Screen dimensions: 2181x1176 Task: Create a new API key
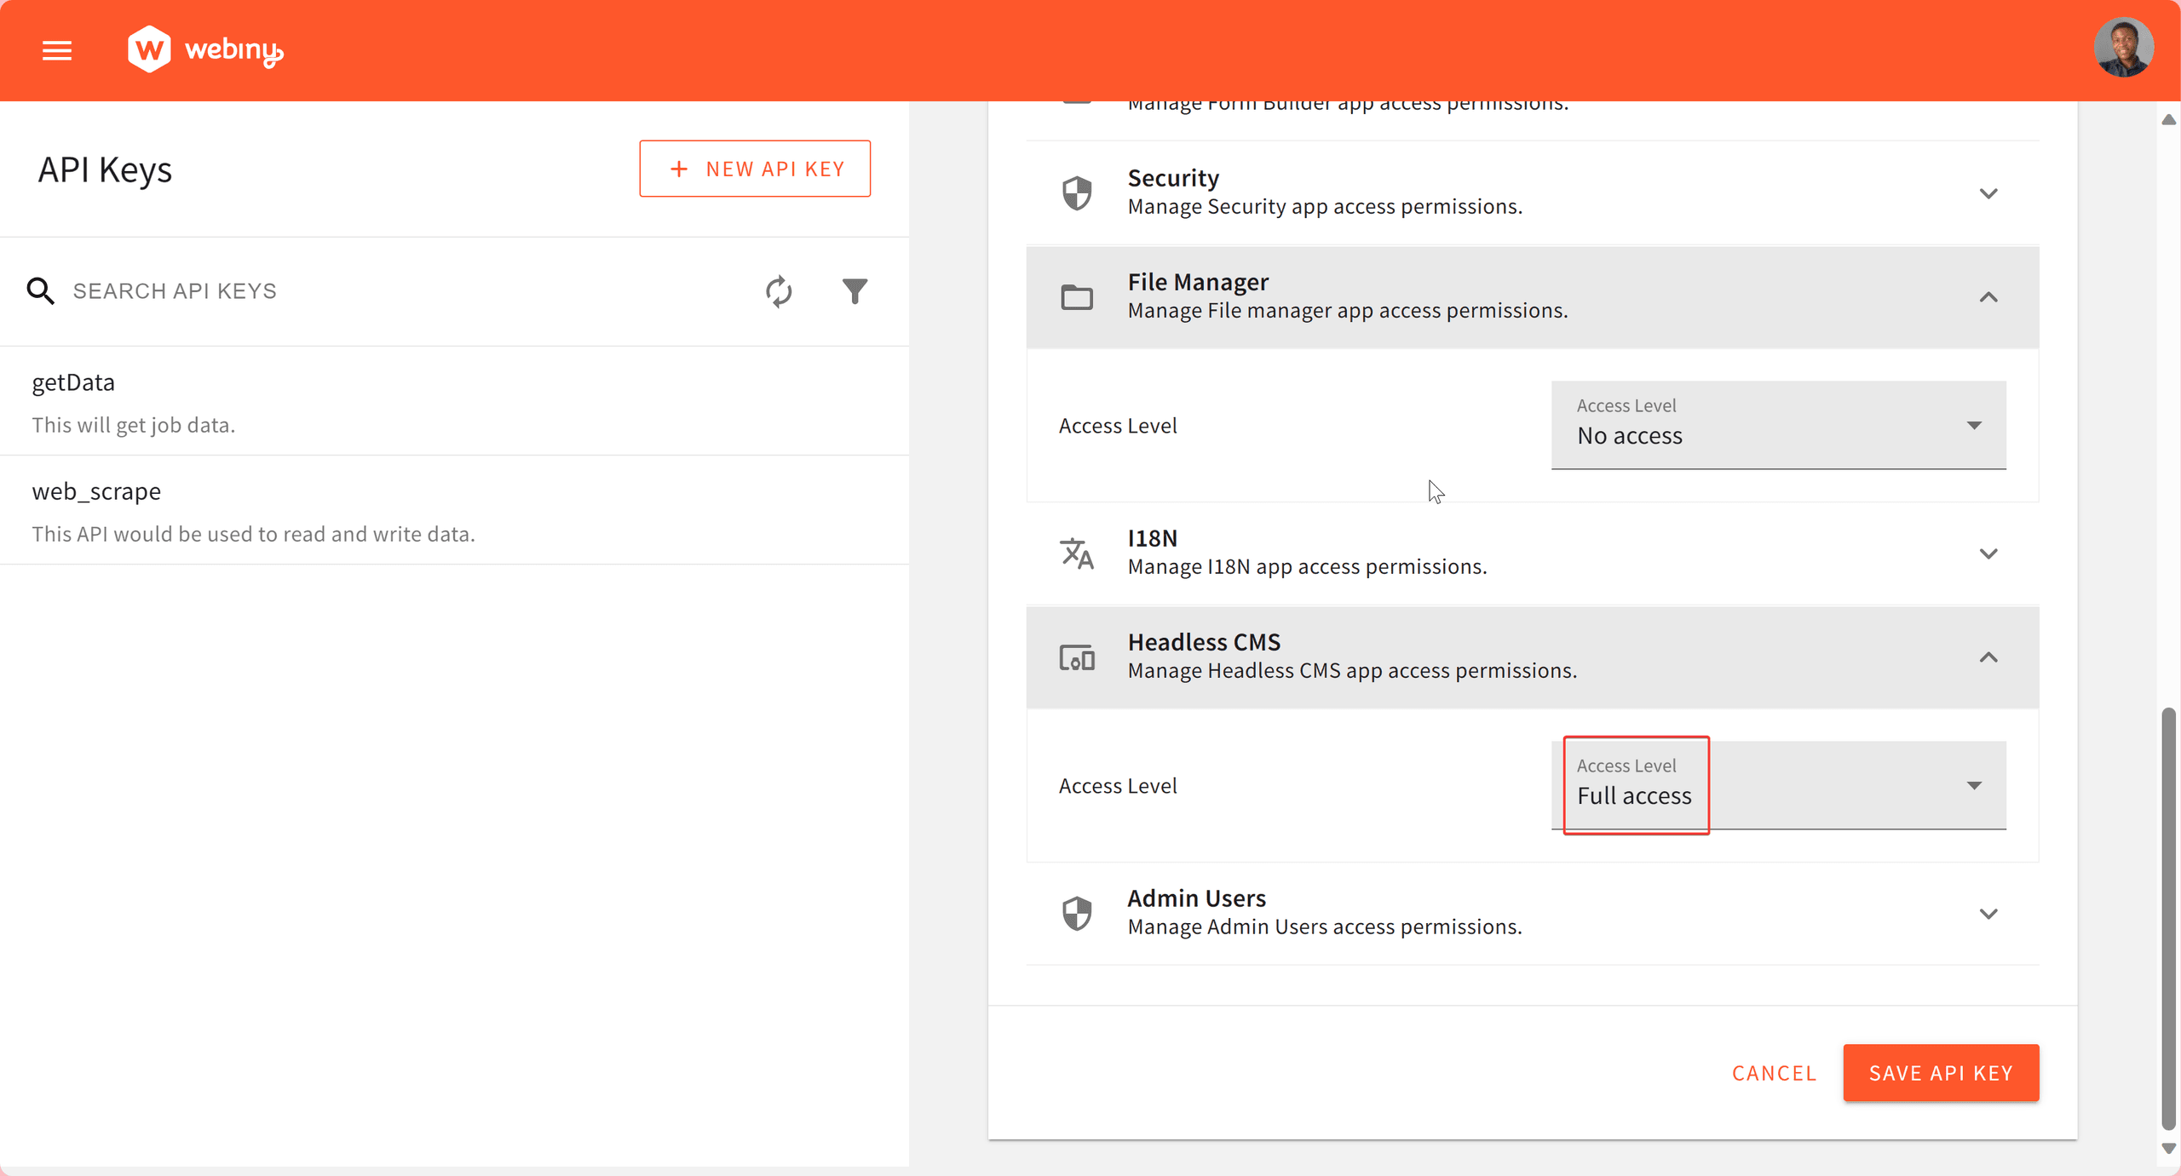754,168
